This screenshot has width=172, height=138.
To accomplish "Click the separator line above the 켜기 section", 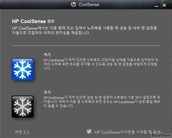I will 86,45.
